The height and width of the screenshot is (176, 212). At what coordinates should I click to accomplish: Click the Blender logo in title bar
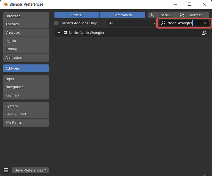point(5,4)
